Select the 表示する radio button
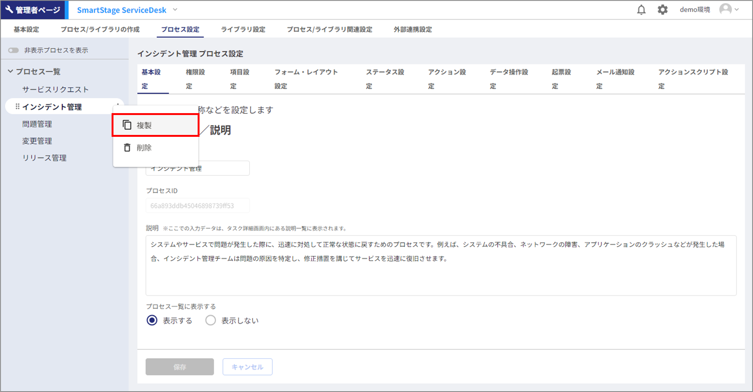The height and width of the screenshot is (392, 753). point(152,320)
